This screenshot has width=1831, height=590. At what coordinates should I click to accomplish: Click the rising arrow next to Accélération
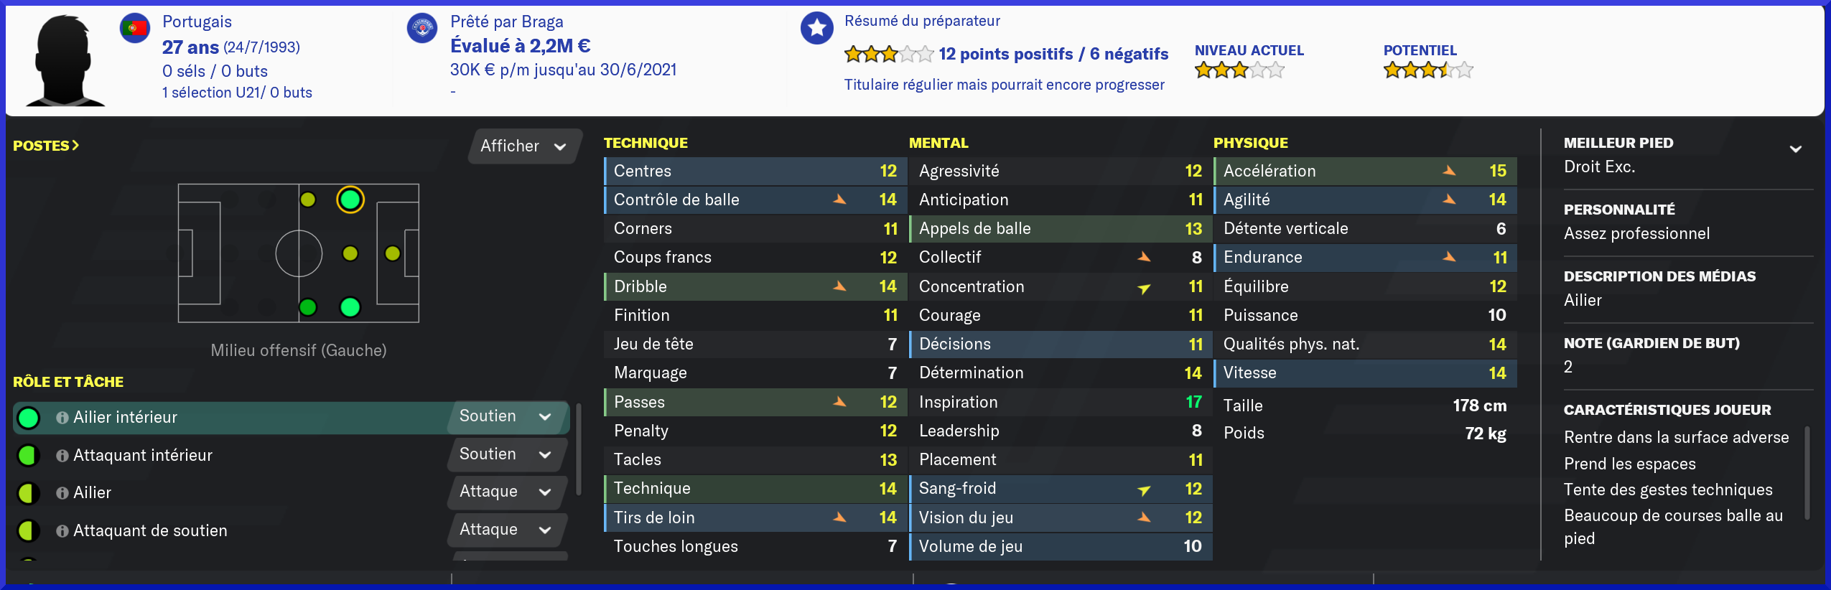click(x=1449, y=171)
